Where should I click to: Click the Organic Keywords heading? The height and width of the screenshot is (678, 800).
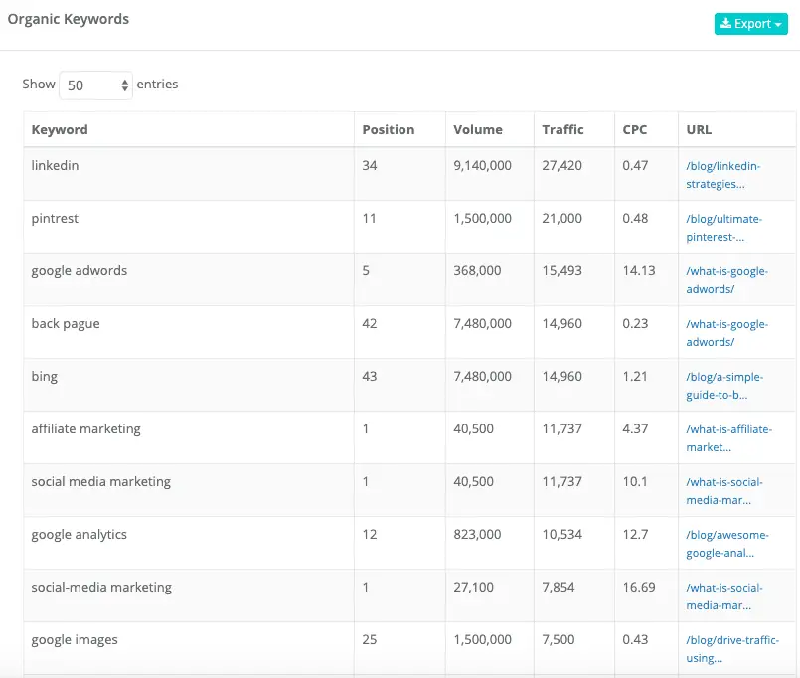[x=69, y=20]
